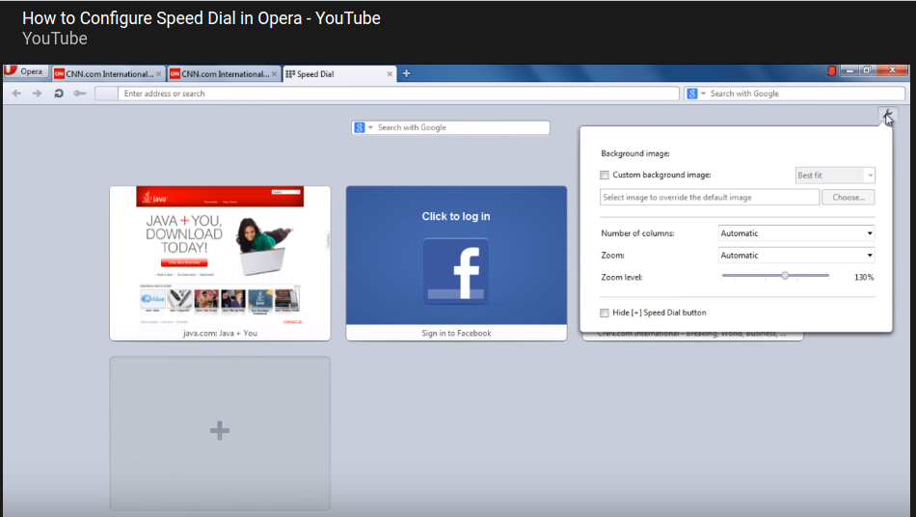
Task: Switch to first CNN.com International tab
Action: pos(107,73)
